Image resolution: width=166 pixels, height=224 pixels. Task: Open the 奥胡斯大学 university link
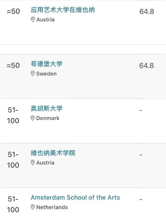(47, 108)
